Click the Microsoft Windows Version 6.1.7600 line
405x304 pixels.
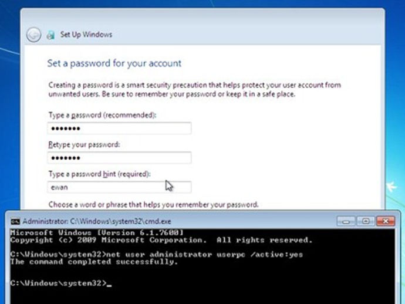coord(97,233)
